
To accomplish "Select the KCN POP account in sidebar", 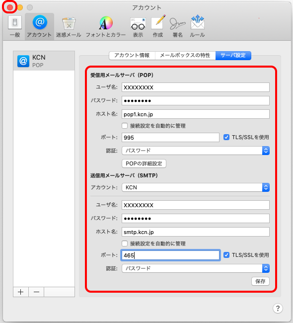I will (x=44, y=61).
